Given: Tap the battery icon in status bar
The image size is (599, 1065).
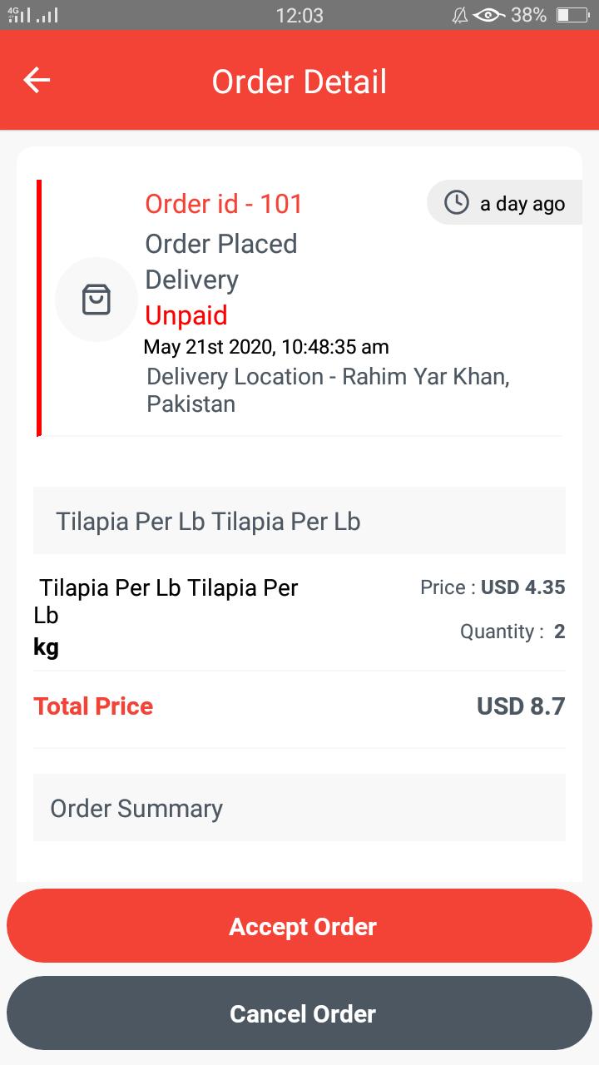Looking at the screenshot, I should pos(572,15).
